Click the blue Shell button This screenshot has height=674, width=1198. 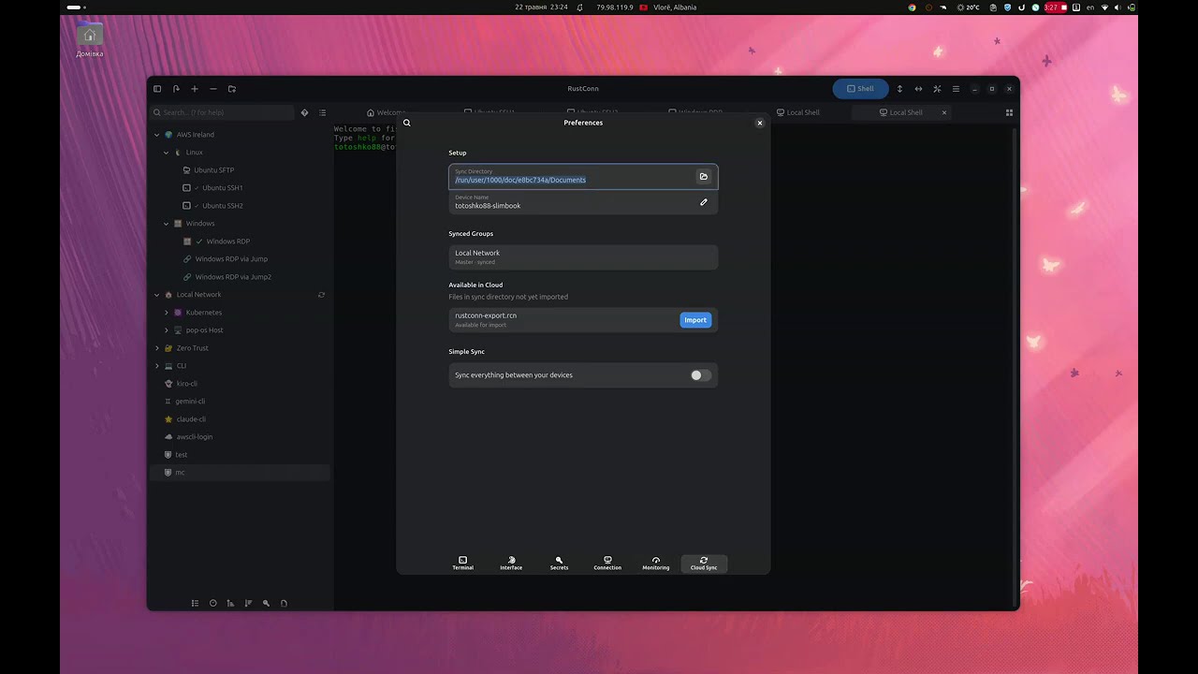861,89
